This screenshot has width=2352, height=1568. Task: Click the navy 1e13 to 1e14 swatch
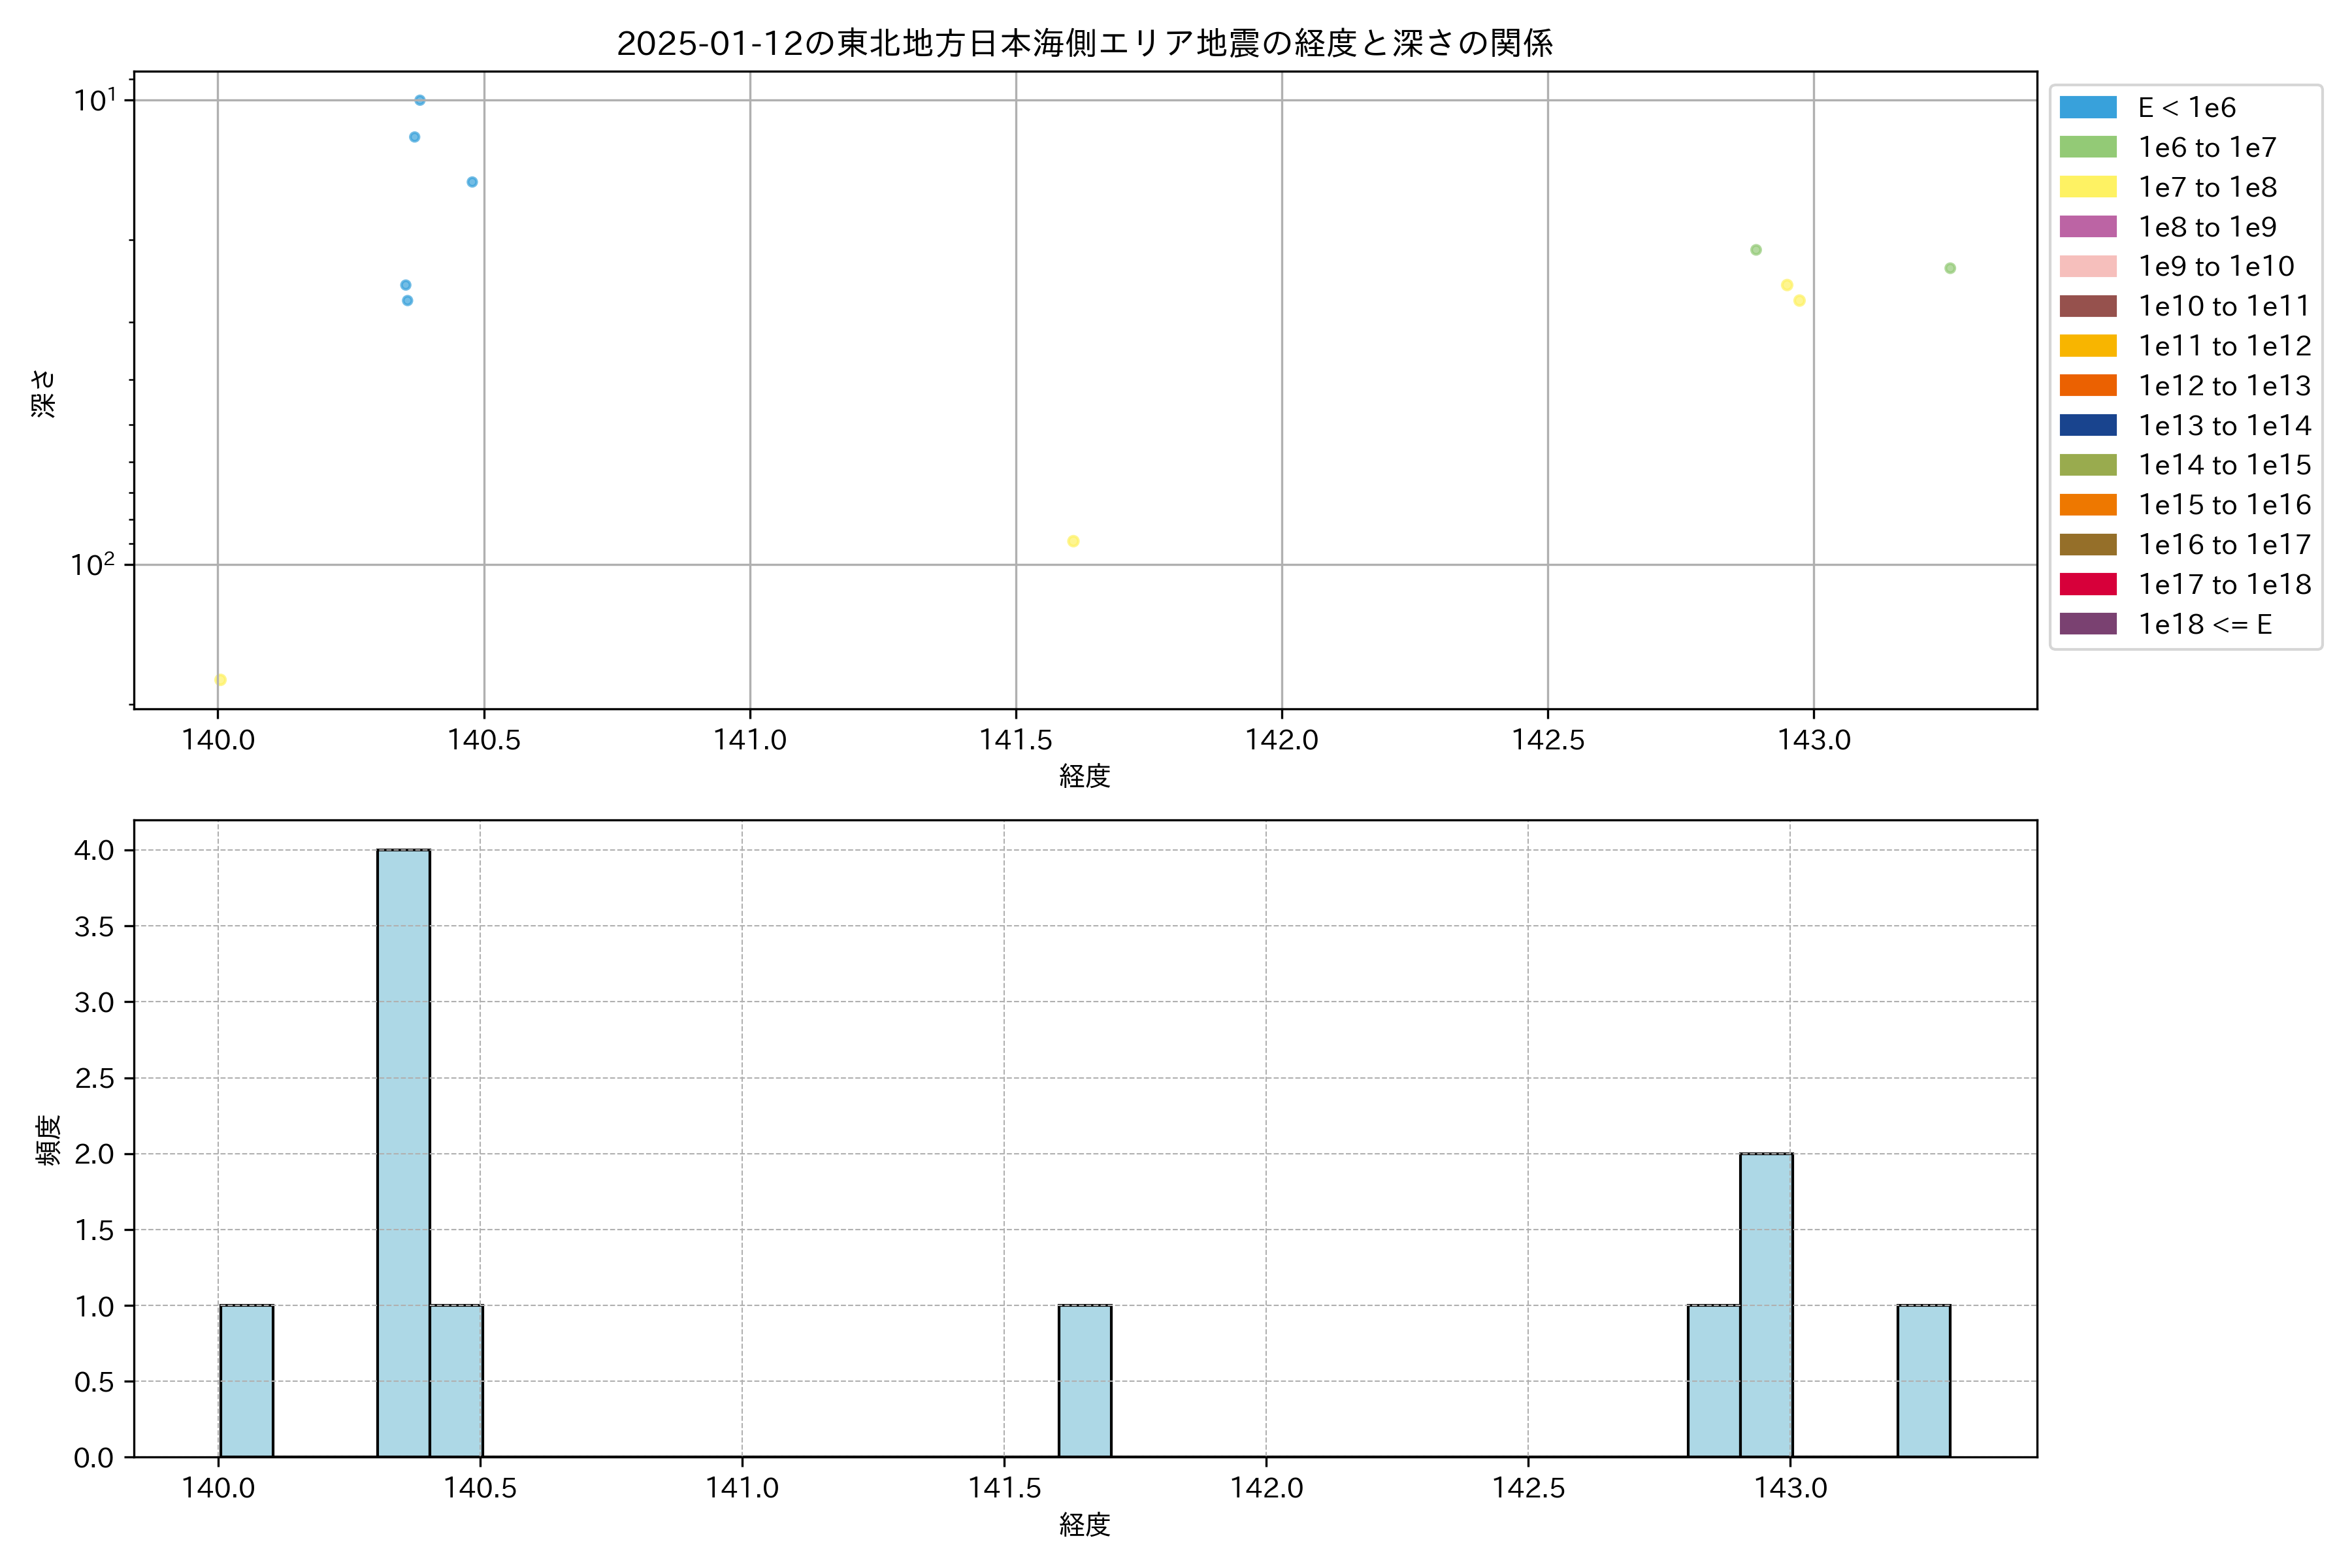pyautogui.click(x=2087, y=425)
